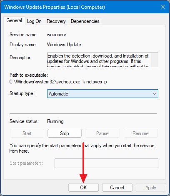Click the disabled Pause button
The width and height of the screenshot is (170, 196).
point(102,133)
